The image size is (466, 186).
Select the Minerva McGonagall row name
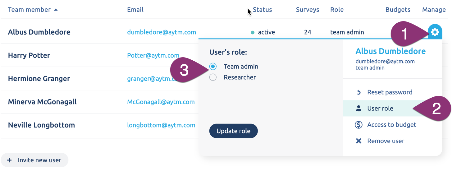click(42, 102)
